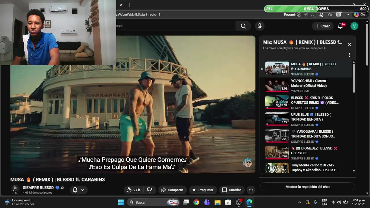Open the volume speaker tray icon
The height and width of the screenshot is (208, 370).
339,202
